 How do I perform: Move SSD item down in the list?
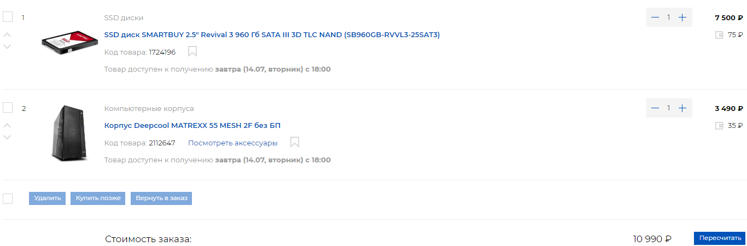coord(7,46)
